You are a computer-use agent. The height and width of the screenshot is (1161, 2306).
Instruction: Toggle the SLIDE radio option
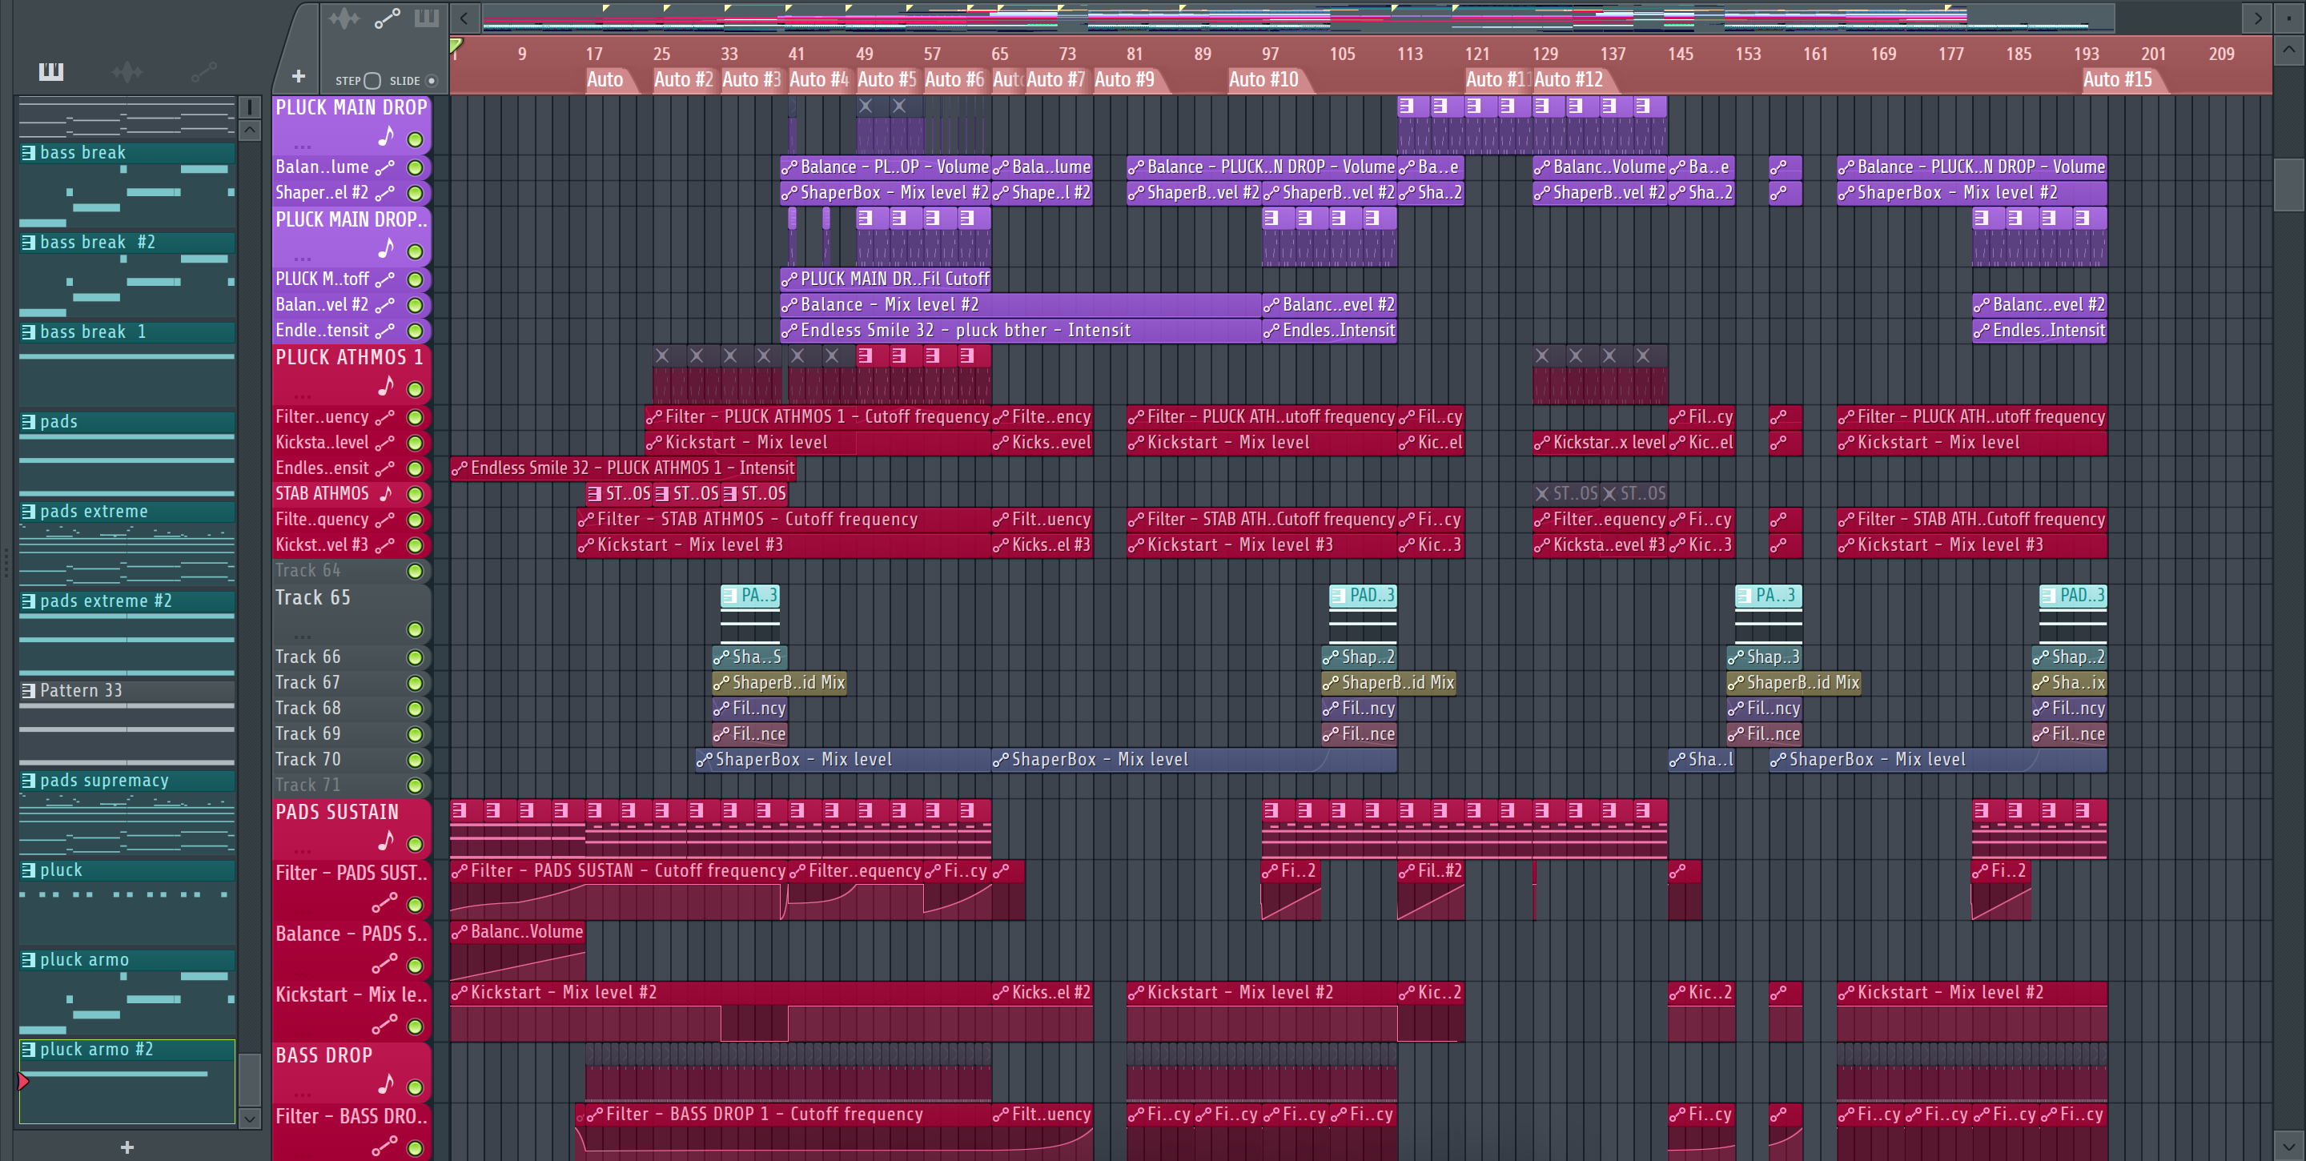(x=432, y=81)
